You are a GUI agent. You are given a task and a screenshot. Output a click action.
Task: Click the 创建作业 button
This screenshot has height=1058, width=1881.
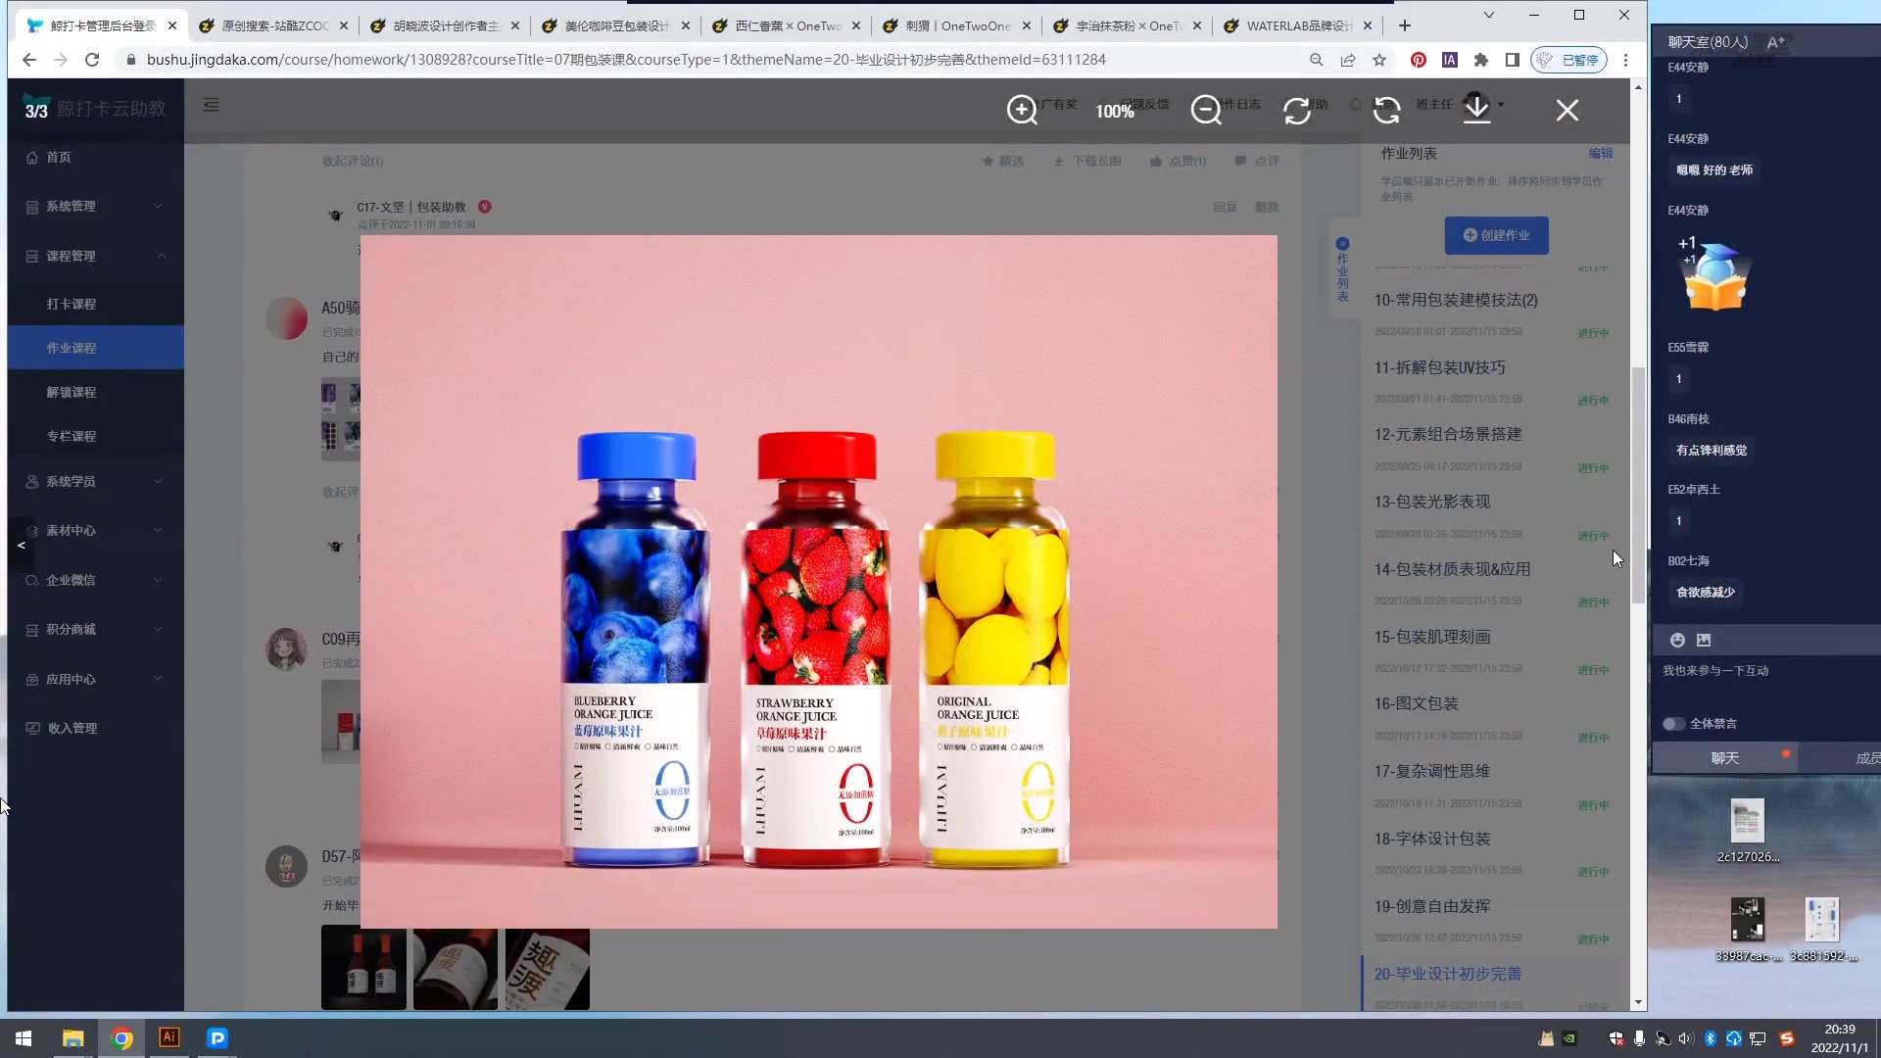(1496, 235)
